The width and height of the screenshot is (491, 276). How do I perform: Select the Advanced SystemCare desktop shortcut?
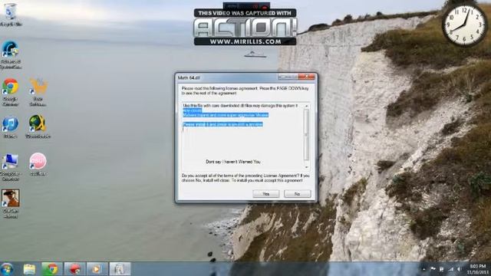coord(11,54)
